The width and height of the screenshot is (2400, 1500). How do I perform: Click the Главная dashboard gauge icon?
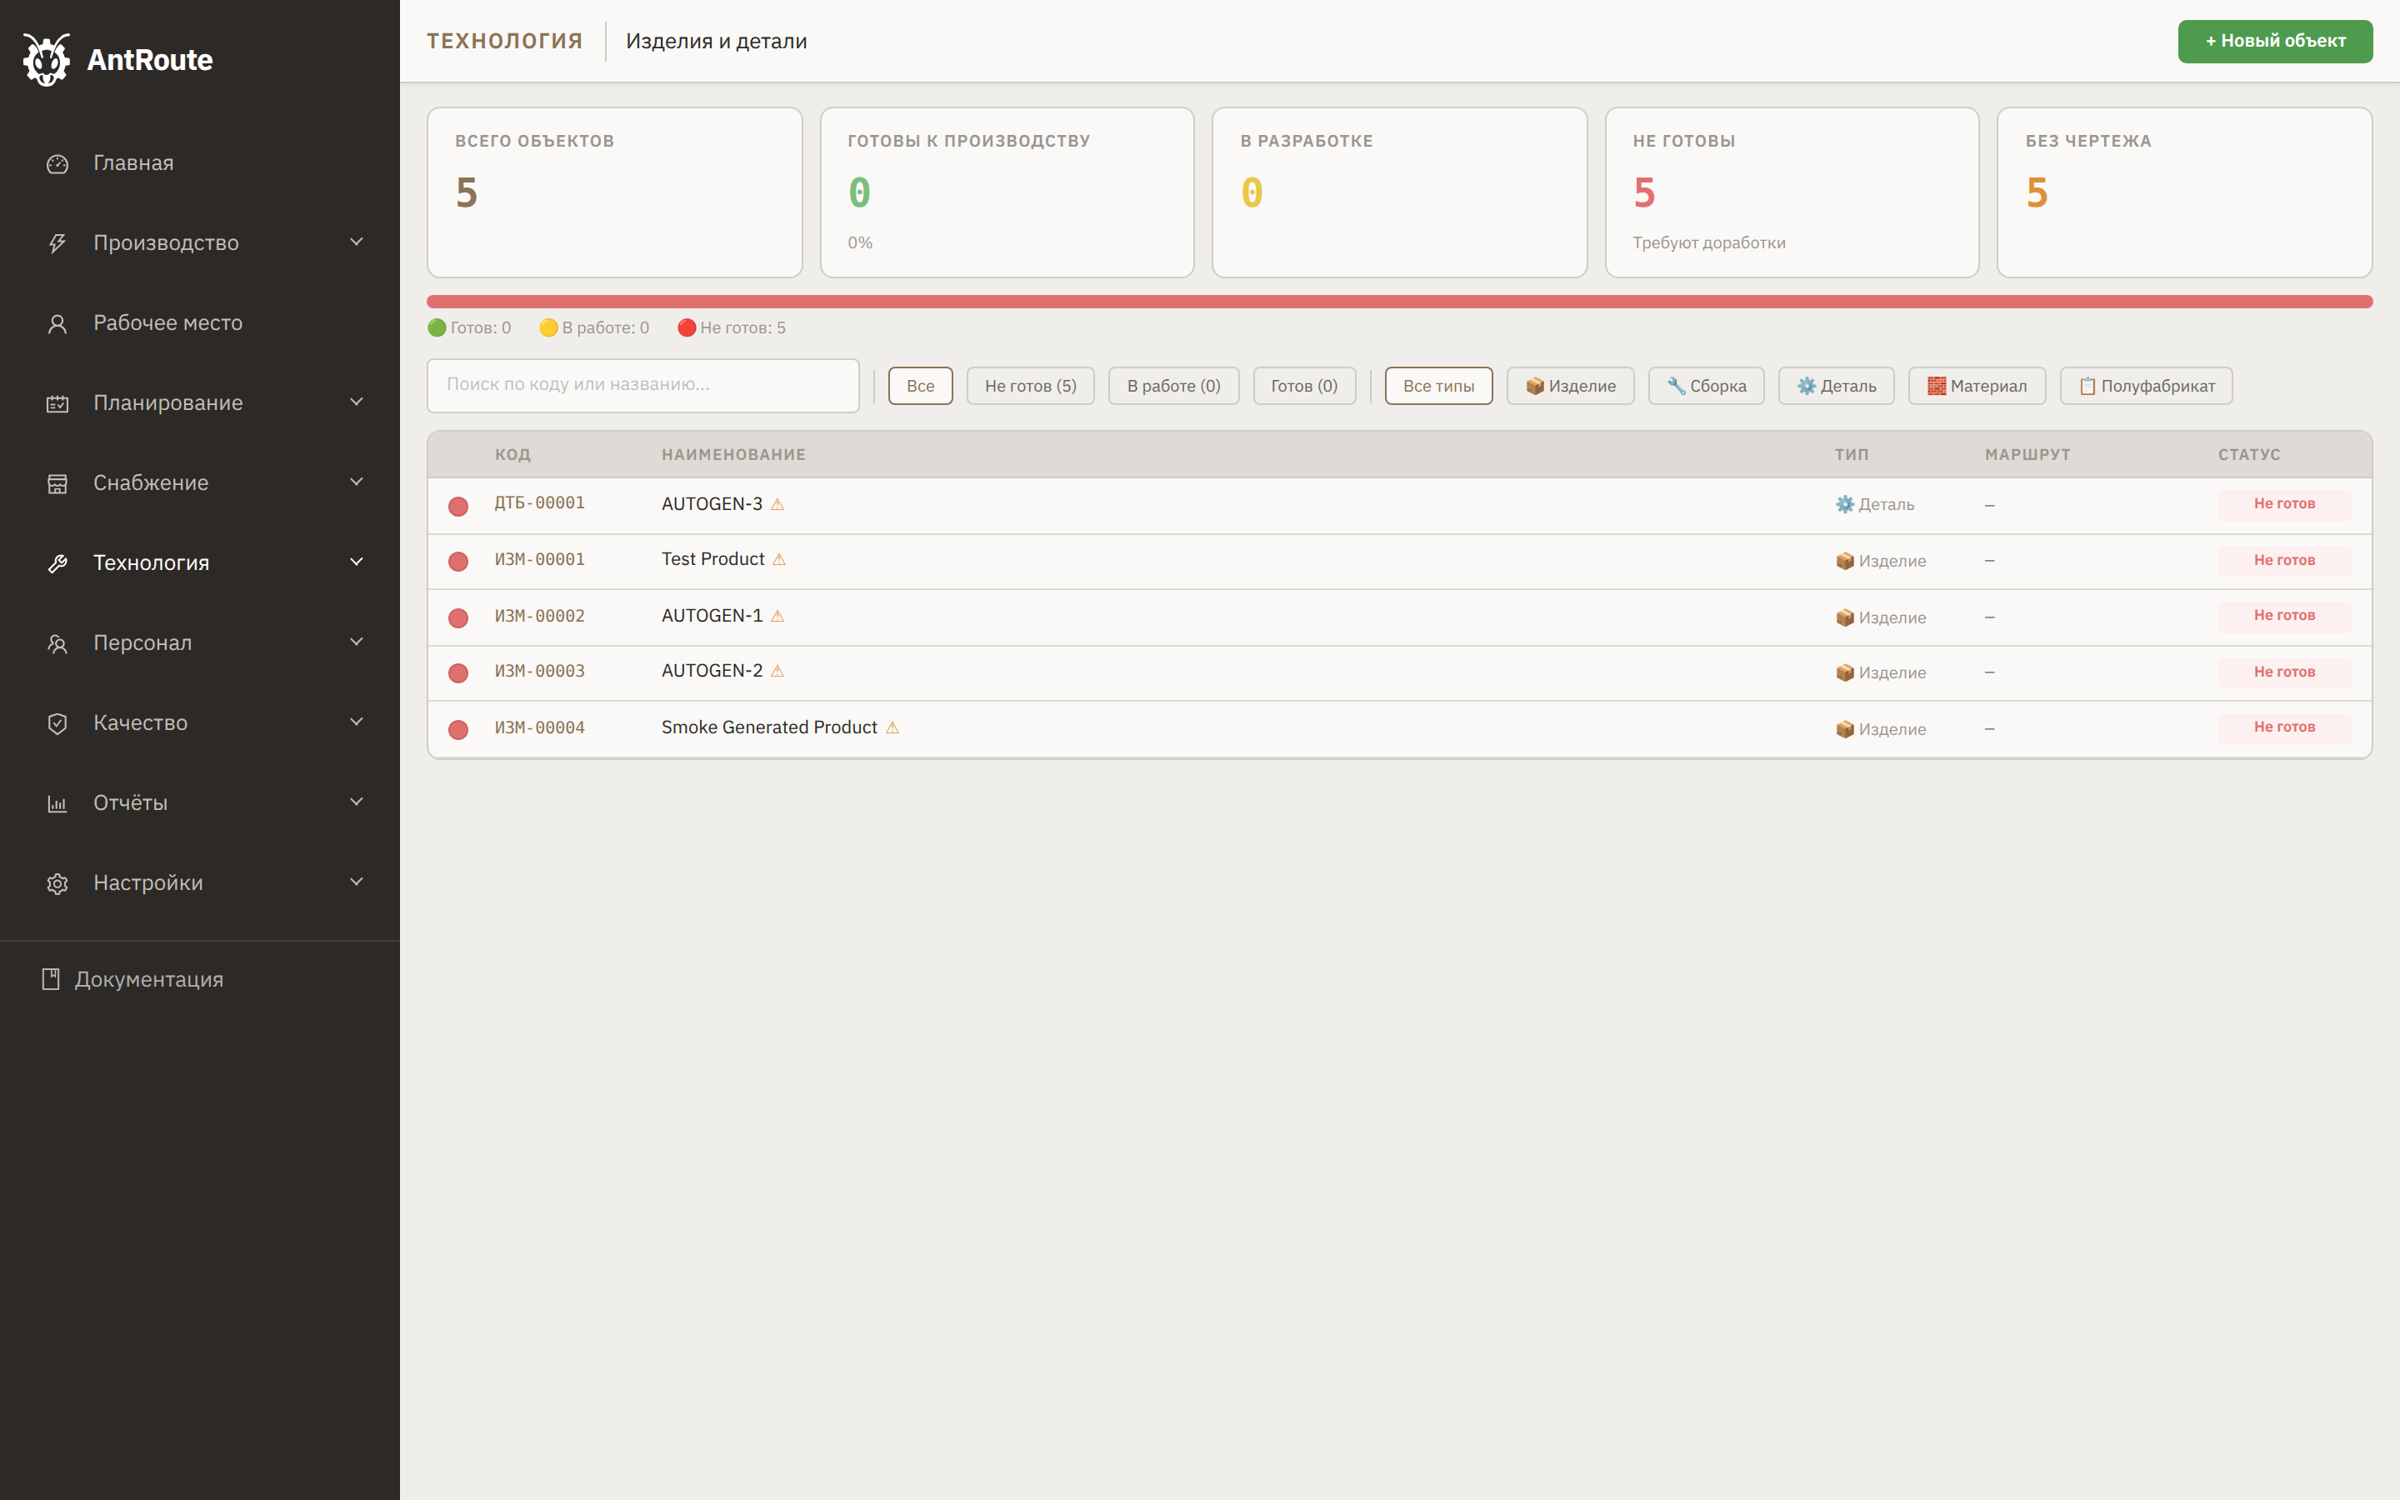(57, 163)
